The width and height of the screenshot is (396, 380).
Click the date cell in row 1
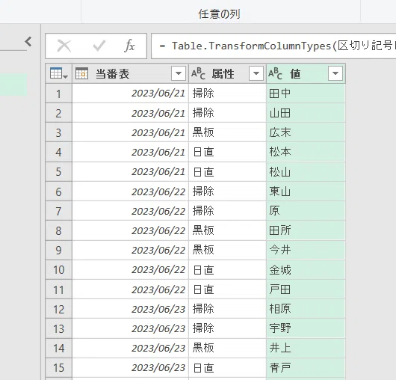point(130,94)
